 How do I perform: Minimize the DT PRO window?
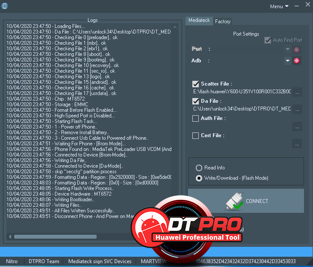click(297, 6)
